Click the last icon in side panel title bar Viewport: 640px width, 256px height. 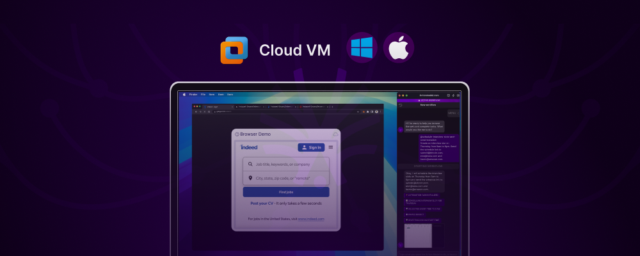(458, 95)
